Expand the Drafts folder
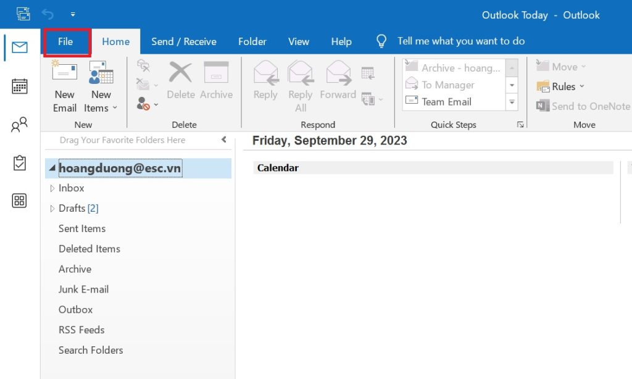 pos(52,209)
